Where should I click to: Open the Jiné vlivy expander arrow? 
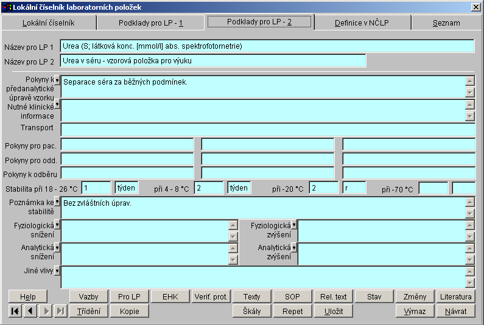click(x=57, y=270)
